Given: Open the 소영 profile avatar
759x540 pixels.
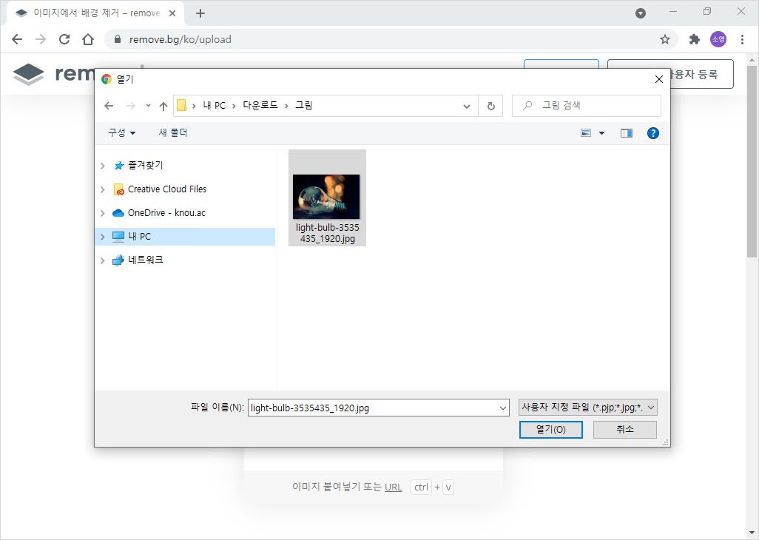Looking at the screenshot, I should click(x=718, y=39).
